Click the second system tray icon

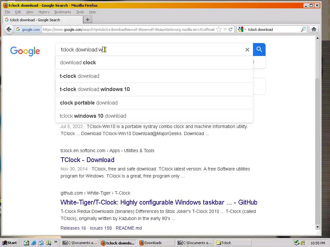point(303,243)
